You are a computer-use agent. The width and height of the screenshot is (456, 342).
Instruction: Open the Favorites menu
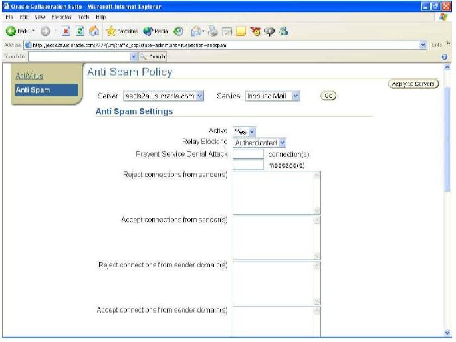(x=61, y=17)
